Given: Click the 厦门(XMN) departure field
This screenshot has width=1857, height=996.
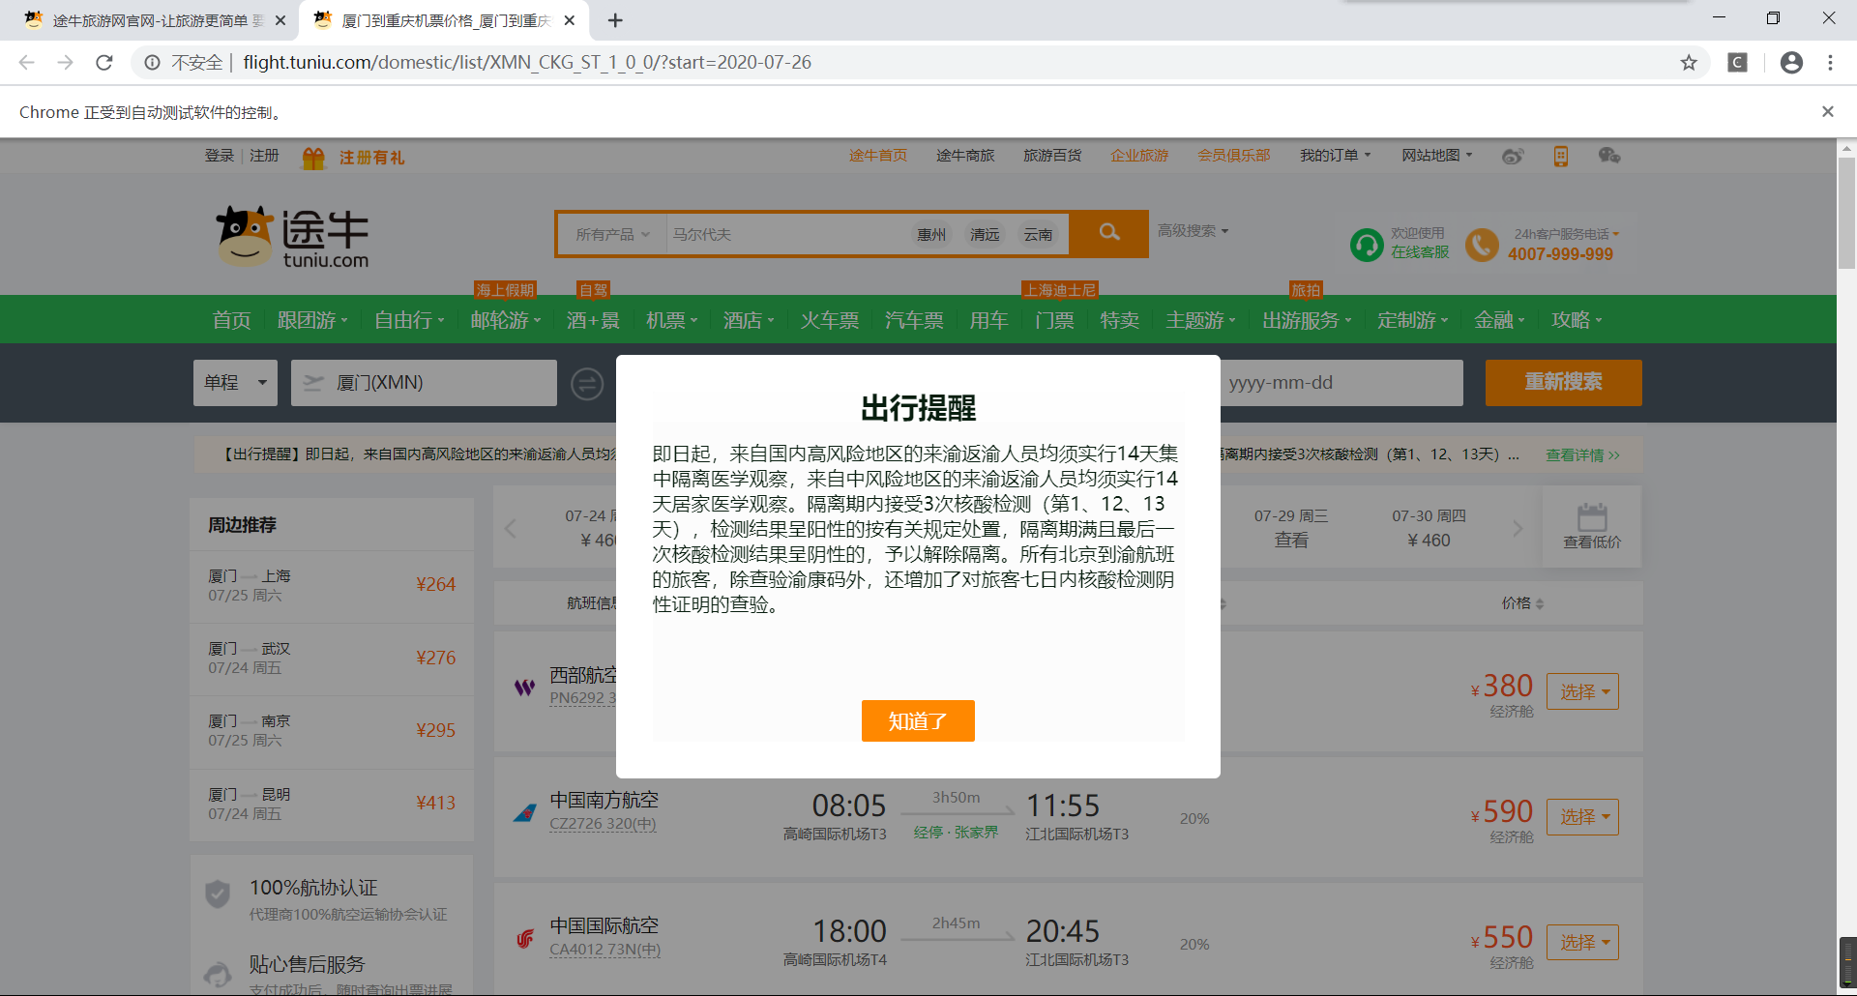Looking at the screenshot, I should [424, 383].
